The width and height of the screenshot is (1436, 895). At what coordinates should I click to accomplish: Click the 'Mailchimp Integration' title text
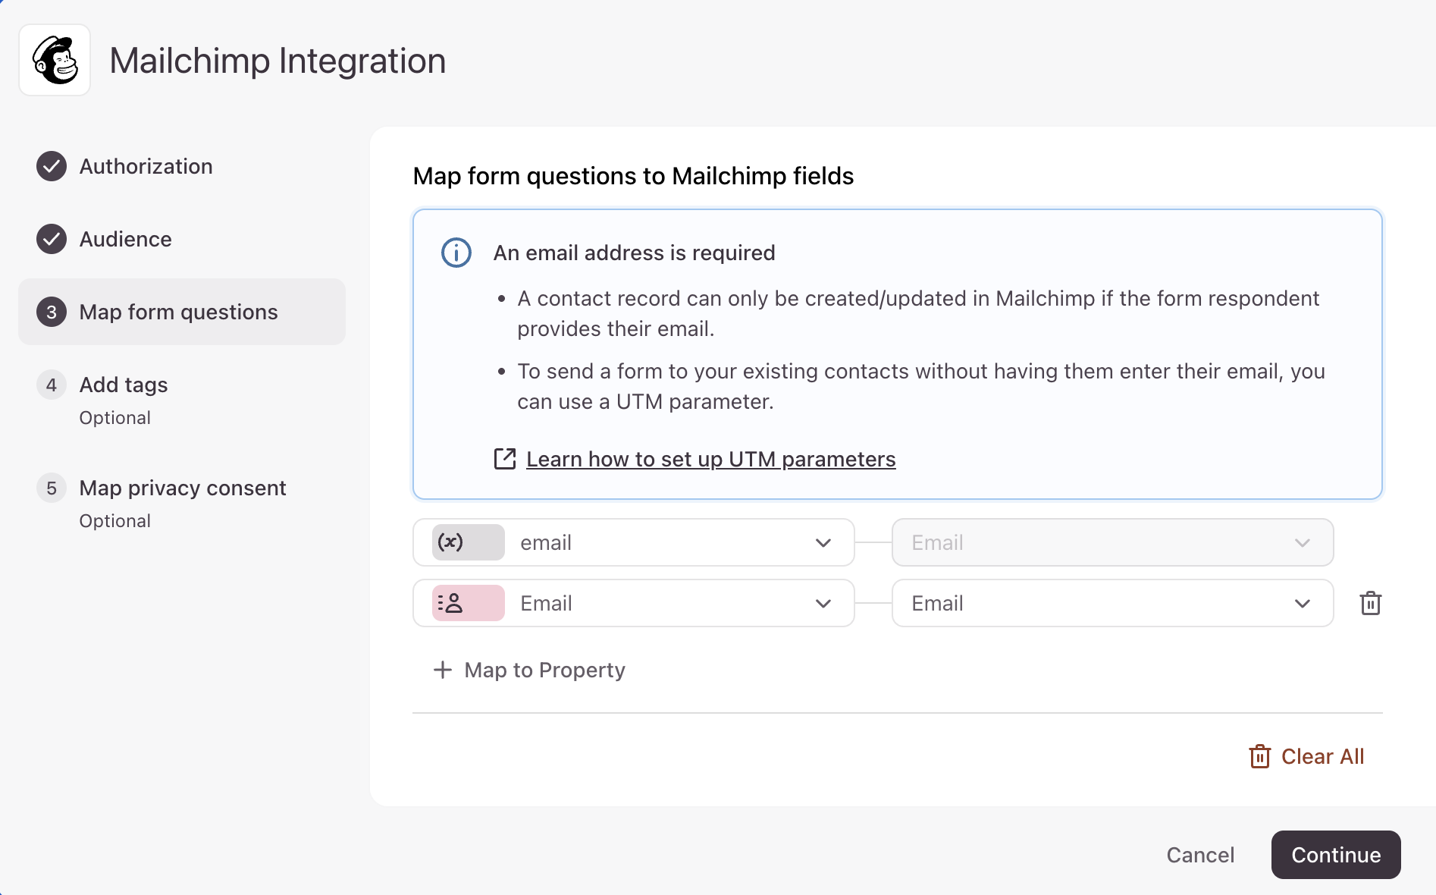[277, 61]
